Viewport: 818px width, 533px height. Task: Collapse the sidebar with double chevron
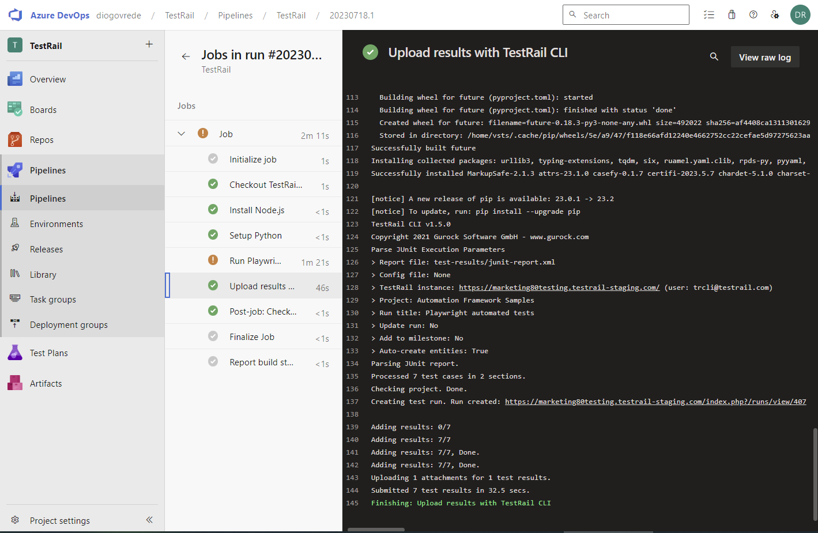(149, 520)
